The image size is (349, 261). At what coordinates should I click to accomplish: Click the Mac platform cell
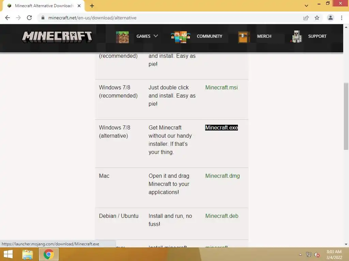point(104,176)
